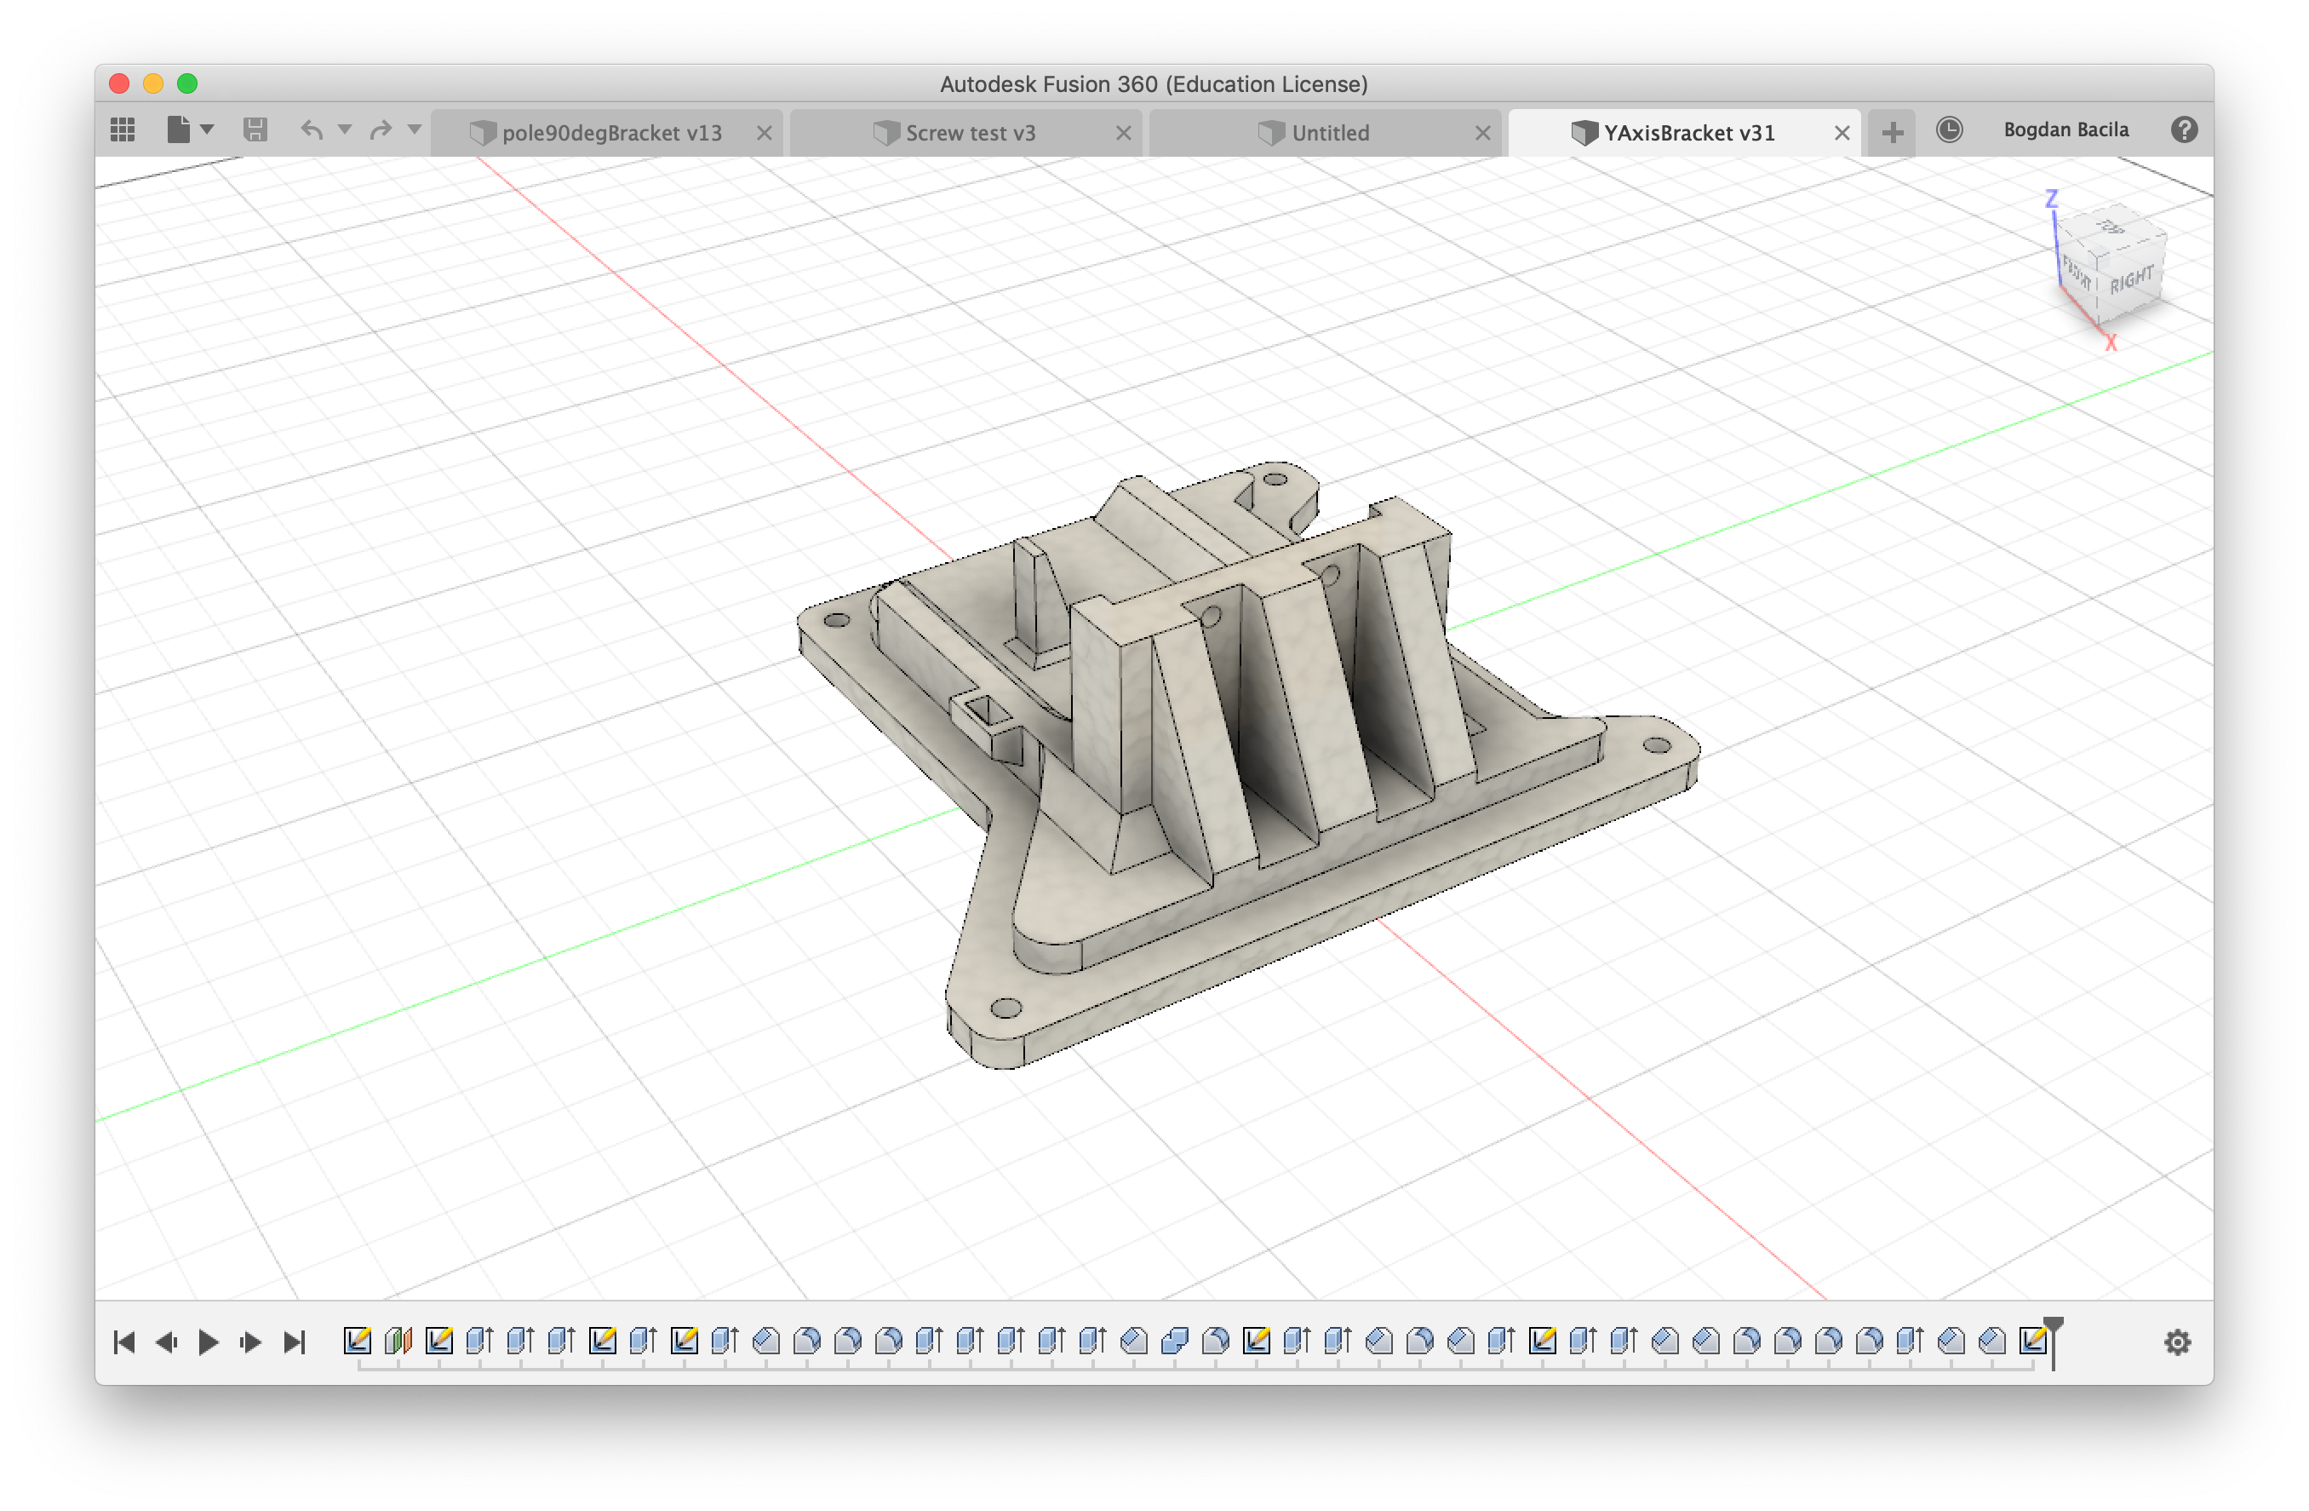The image size is (2309, 1511).
Task: Select the first sketch feature in the timeline
Action: click(357, 1340)
